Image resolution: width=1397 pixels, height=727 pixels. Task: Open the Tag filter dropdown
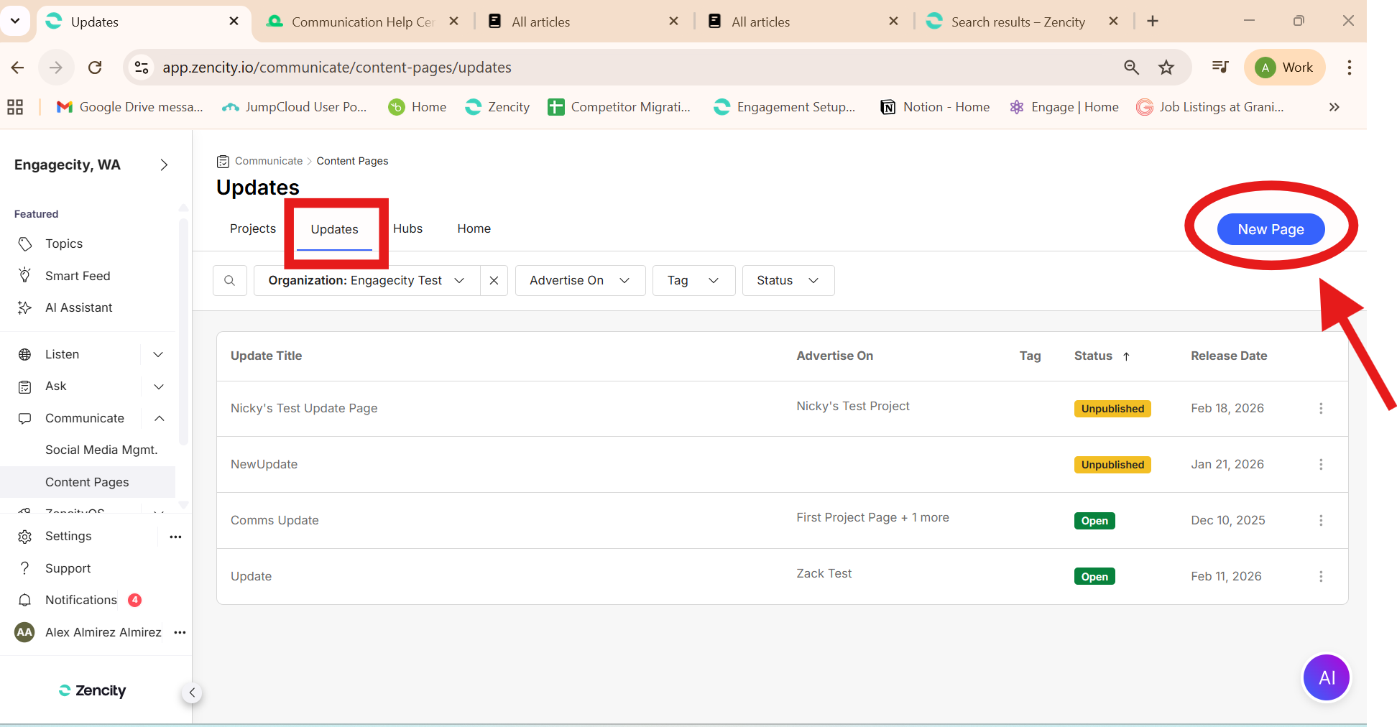pyautogui.click(x=693, y=281)
